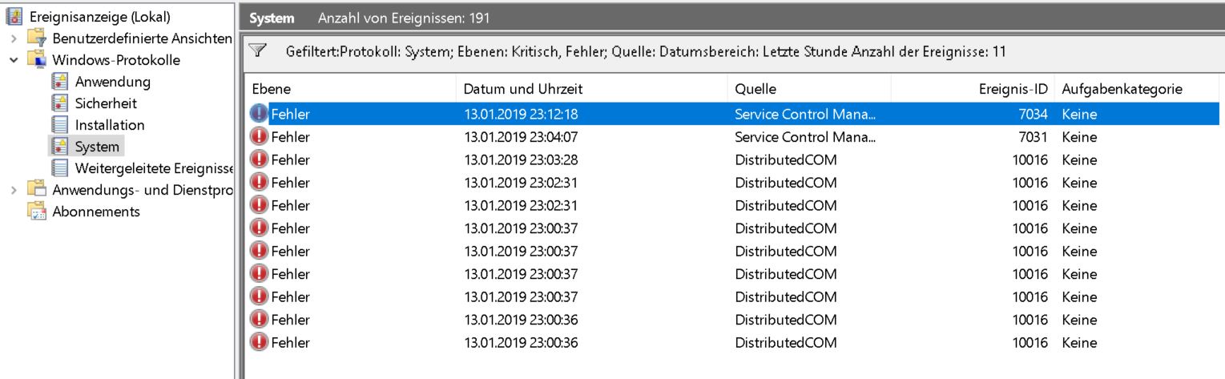This screenshot has height=379, width=1225.
Task: Click the Installation log icon
Action: (59, 125)
